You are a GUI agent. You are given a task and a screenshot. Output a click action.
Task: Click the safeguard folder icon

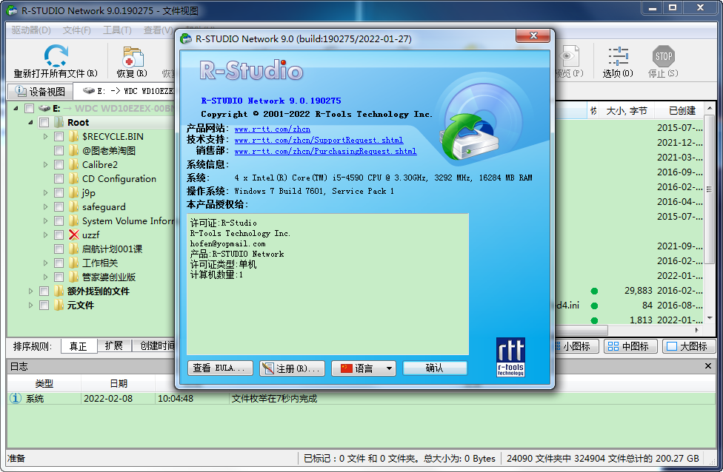pyautogui.click(x=73, y=206)
